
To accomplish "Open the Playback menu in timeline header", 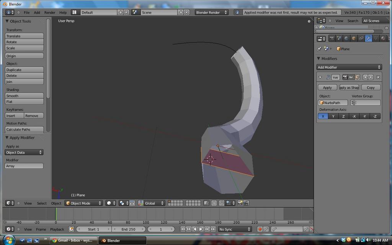I will pyautogui.click(x=57, y=230).
